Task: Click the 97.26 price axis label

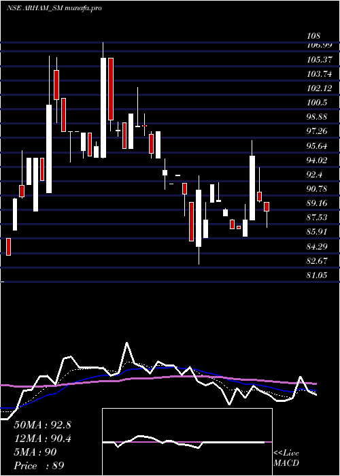Action: pyautogui.click(x=317, y=131)
